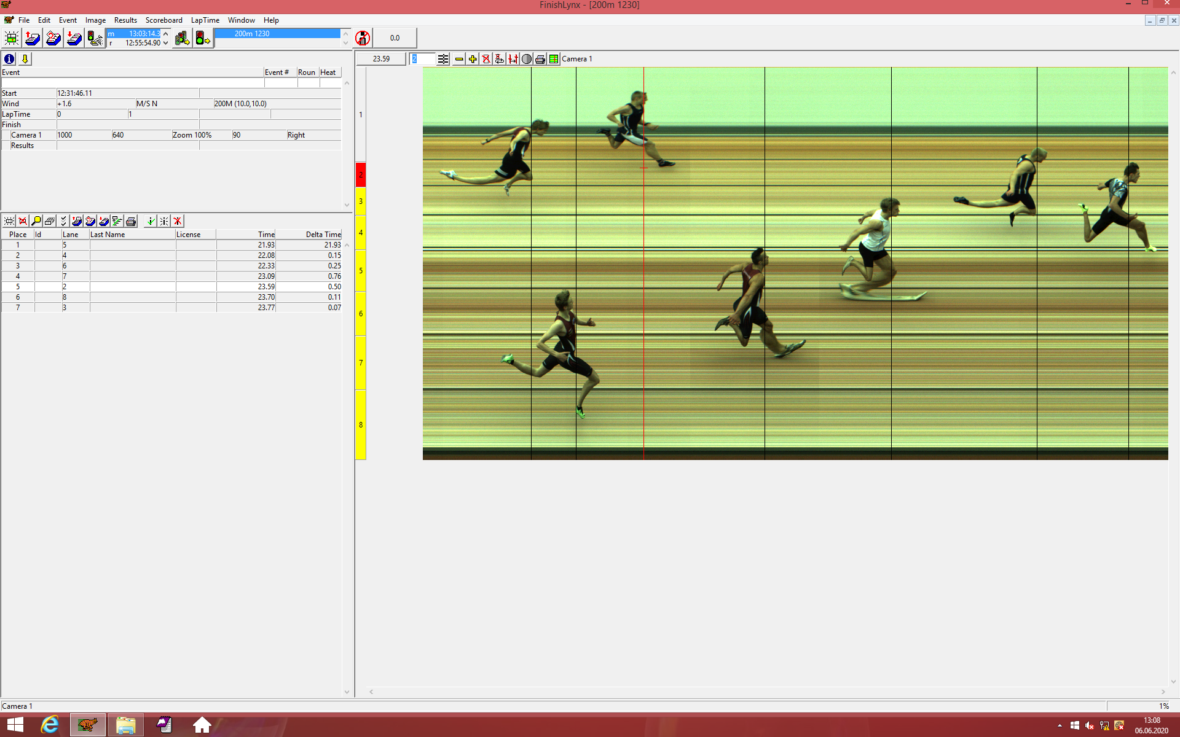The width and height of the screenshot is (1180, 737).
Task: Click the red crossed box delete result icon
Action: tap(23, 221)
